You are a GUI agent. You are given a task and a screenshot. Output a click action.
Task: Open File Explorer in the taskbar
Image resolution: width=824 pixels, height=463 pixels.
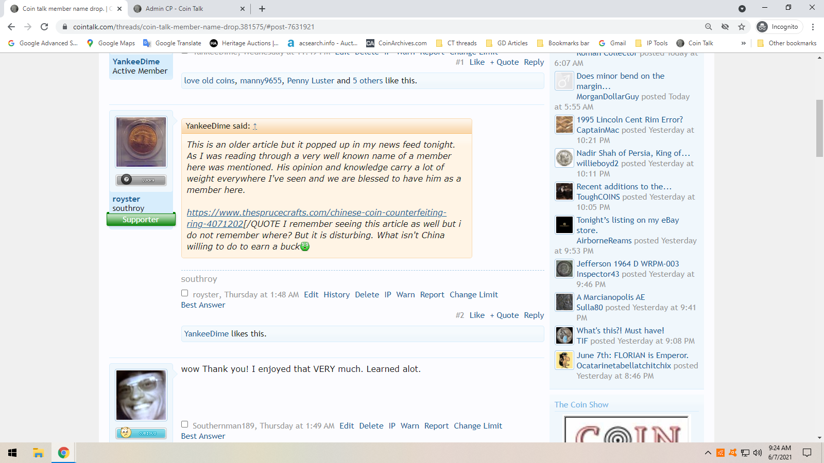pyautogui.click(x=38, y=453)
